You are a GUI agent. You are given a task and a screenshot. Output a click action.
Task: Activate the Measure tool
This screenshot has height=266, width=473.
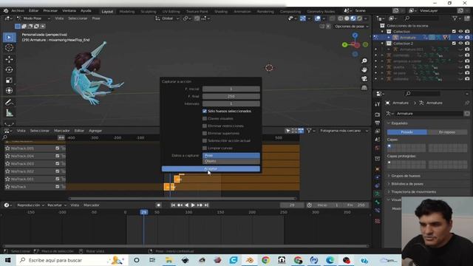point(9,113)
